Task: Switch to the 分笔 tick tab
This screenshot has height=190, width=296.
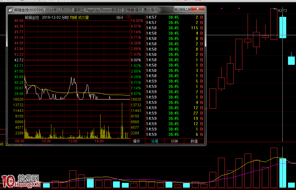Action: [x=155, y=141]
